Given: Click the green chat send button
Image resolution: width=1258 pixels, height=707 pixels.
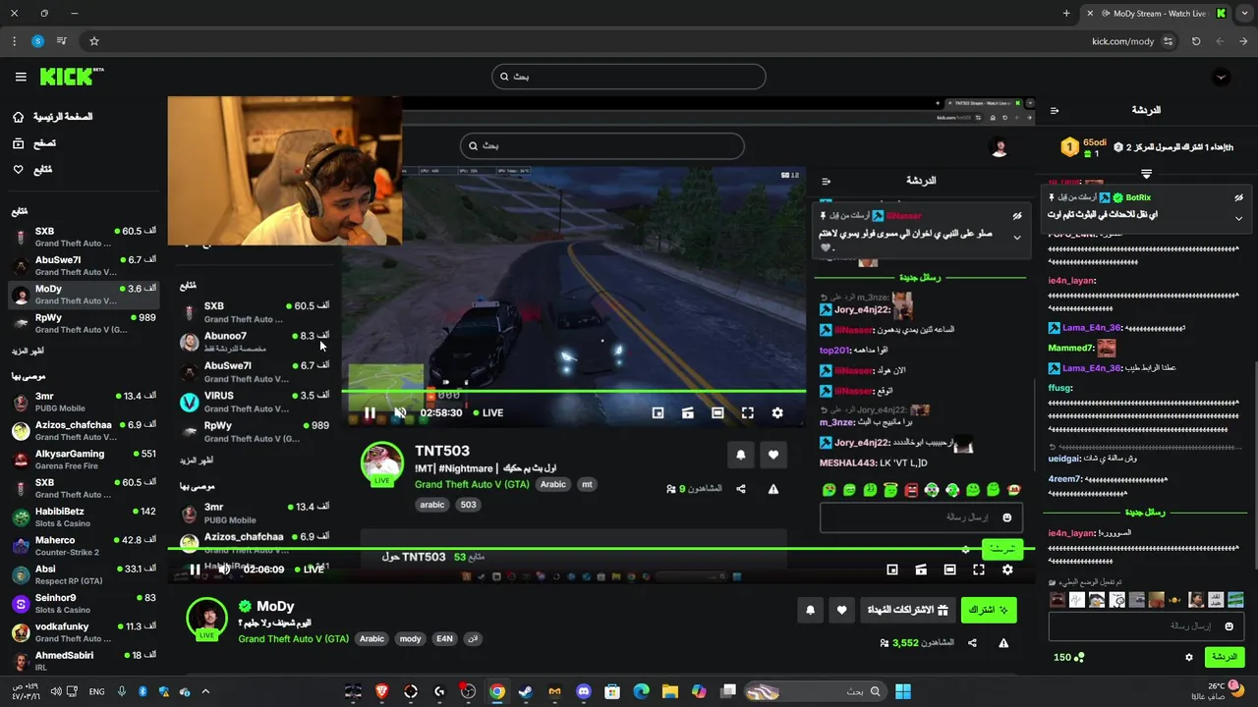Looking at the screenshot, I should (1224, 657).
